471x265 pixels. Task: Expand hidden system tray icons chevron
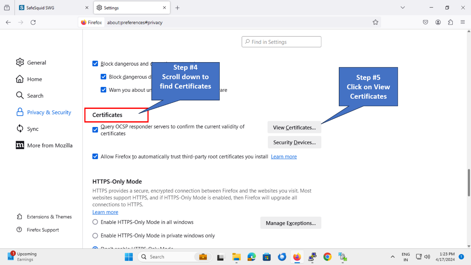pos(392,257)
